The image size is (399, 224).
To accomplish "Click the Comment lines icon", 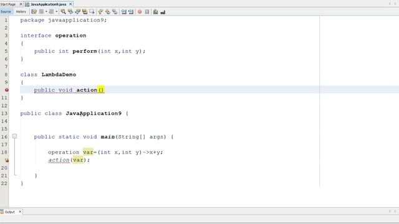I will (x=155, y=12).
